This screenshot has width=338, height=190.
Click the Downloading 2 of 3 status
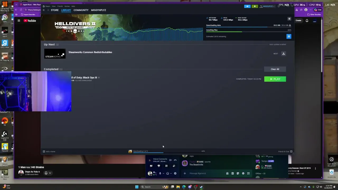pos(140,151)
